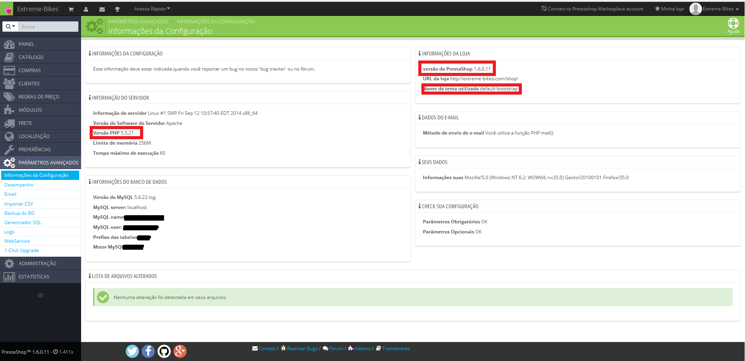Click 'Nome do tema utilizado default-bootstrap' text
745x361 pixels.
point(471,89)
